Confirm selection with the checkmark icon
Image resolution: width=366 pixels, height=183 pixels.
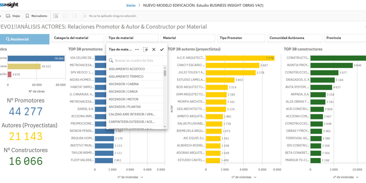click(x=162, y=49)
